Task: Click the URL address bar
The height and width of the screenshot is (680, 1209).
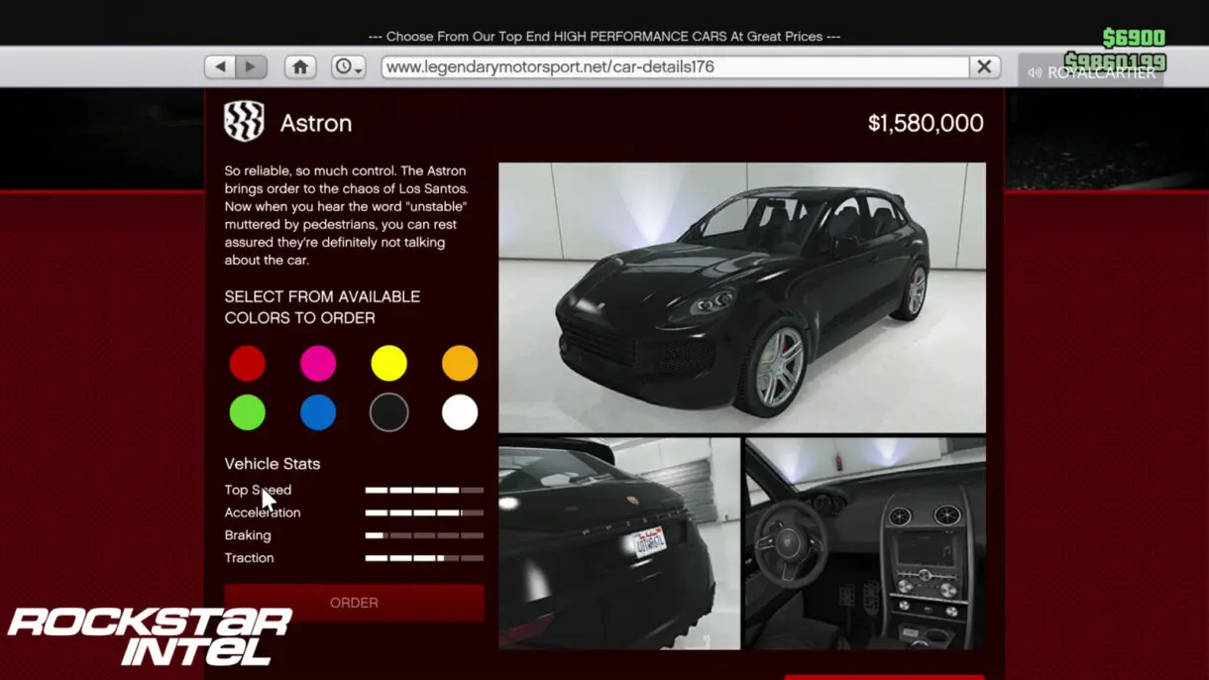Action: [x=675, y=66]
